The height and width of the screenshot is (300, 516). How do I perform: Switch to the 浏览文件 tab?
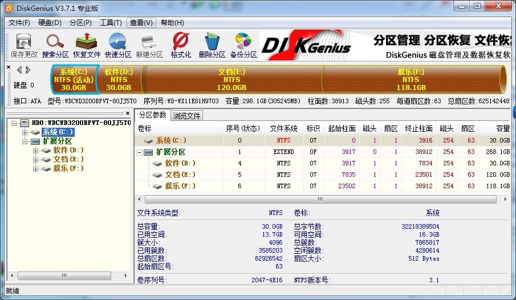click(186, 115)
